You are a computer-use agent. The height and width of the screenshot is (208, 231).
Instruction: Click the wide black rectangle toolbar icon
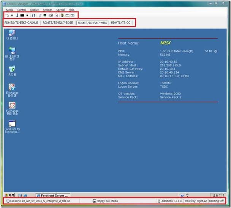pyautogui.click(x=22, y=15)
